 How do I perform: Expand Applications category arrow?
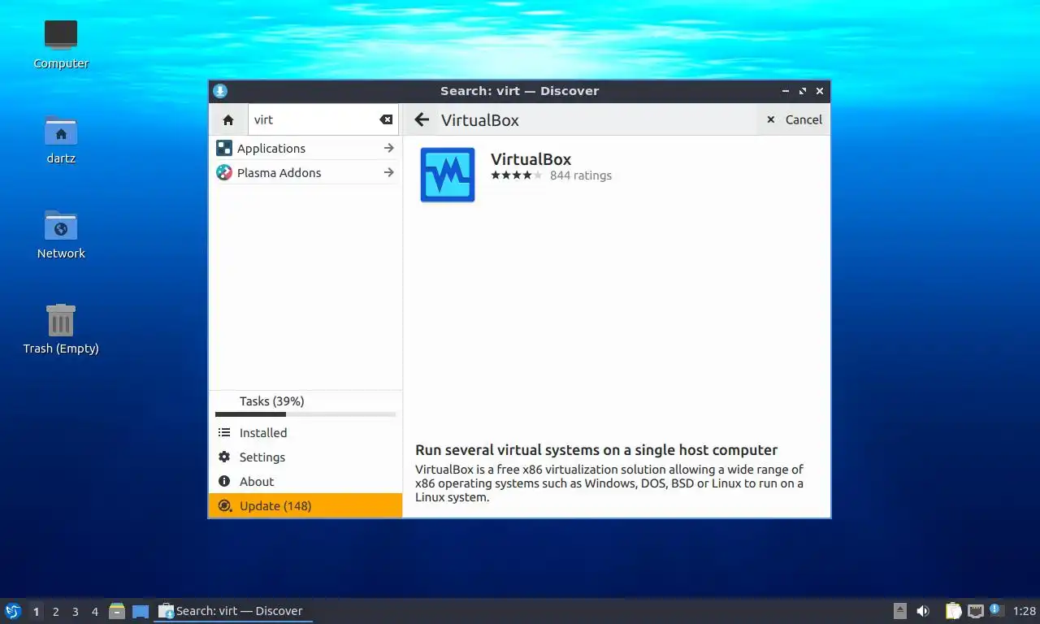pos(388,148)
